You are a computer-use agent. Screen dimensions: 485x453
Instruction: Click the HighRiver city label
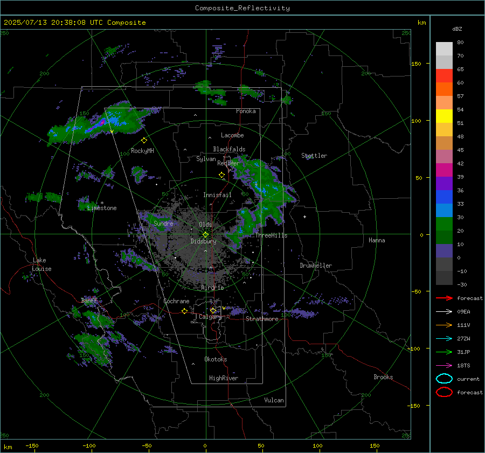224,378
